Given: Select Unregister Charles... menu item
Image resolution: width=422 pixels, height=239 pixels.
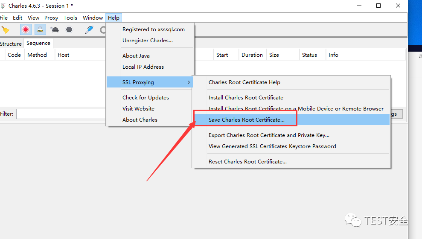Looking at the screenshot, I should point(150,41).
